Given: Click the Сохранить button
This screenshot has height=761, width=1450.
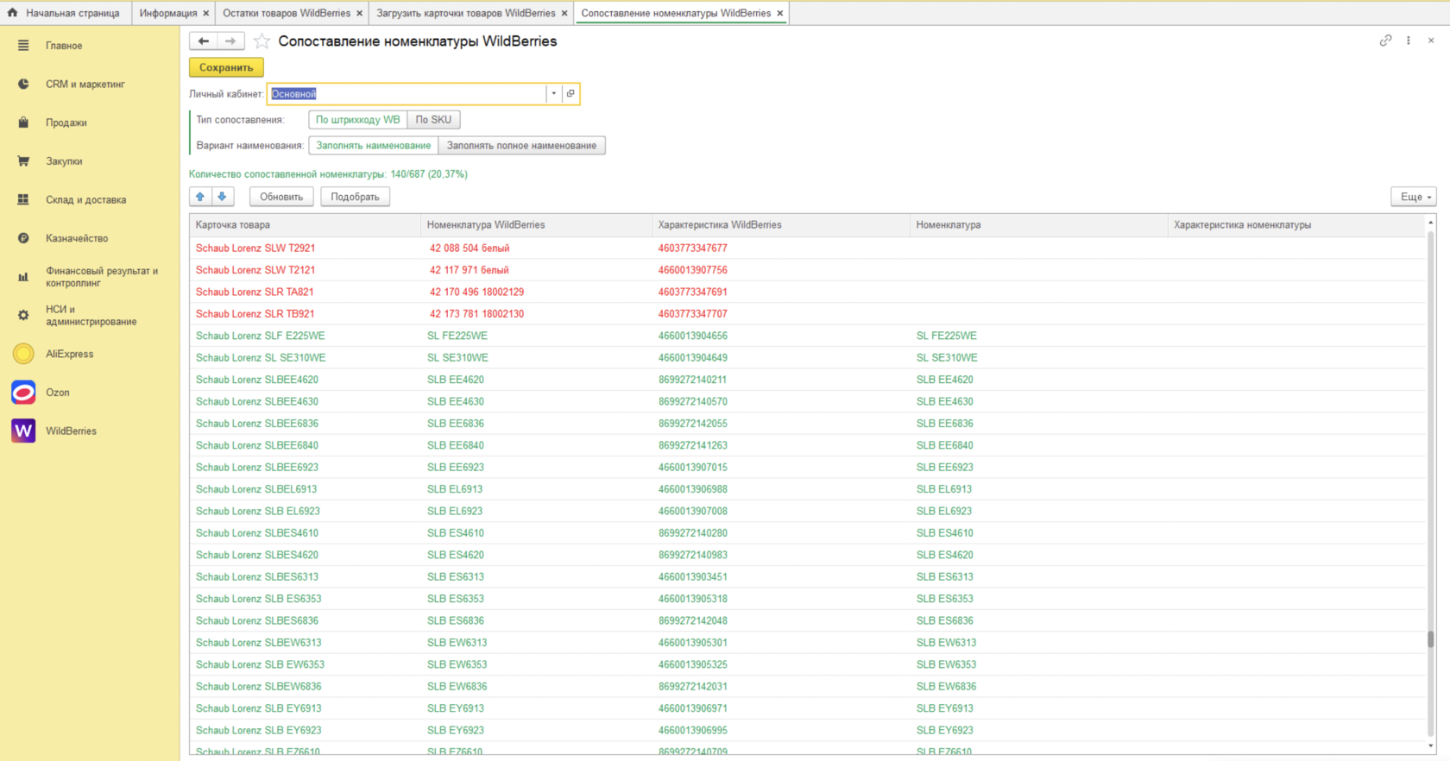Looking at the screenshot, I should click(226, 67).
